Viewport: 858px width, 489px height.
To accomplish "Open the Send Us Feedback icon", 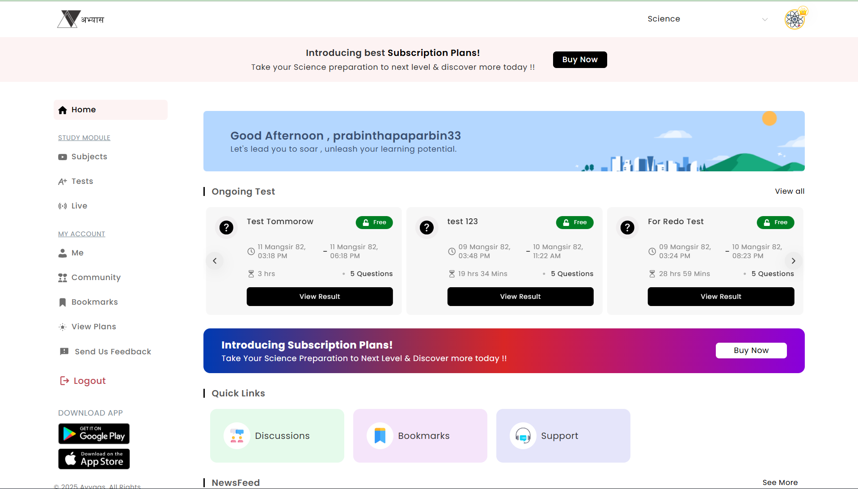I will [x=64, y=351].
